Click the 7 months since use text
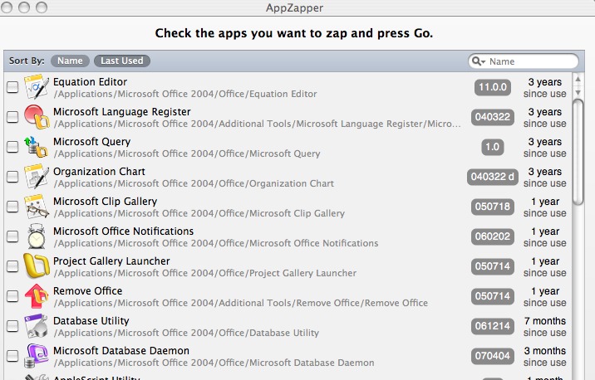The image size is (595, 380). [x=545, y=327]
